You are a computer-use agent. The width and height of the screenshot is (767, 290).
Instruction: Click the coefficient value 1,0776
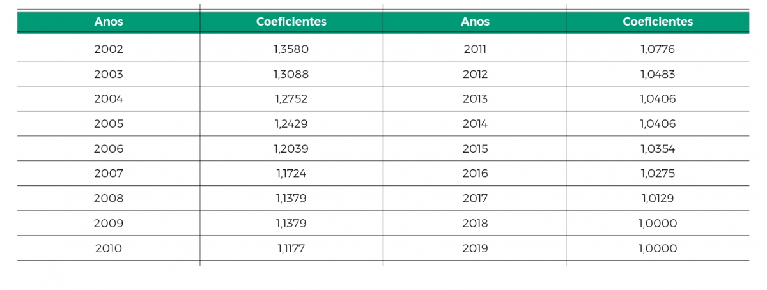658,49
